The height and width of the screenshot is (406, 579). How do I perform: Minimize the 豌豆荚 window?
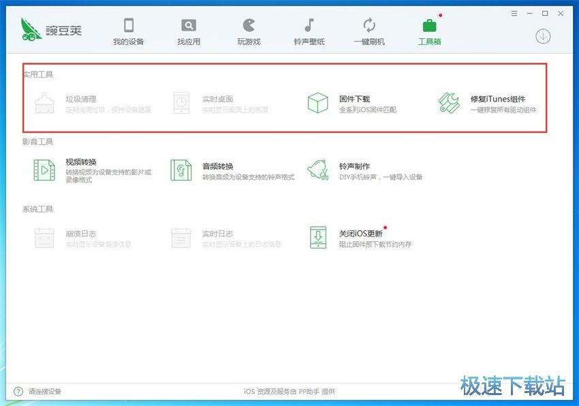(529, 14)
